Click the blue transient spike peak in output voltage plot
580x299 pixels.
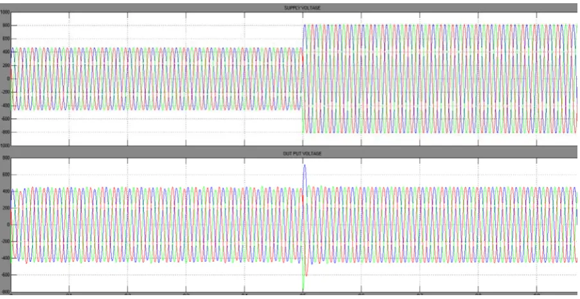pyautogui.click(x=304, y=166)
